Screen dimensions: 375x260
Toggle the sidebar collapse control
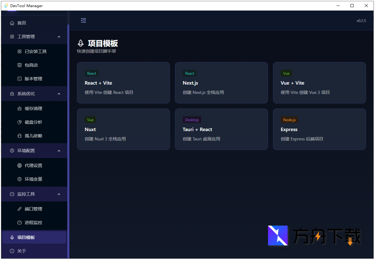coord(83,20)
